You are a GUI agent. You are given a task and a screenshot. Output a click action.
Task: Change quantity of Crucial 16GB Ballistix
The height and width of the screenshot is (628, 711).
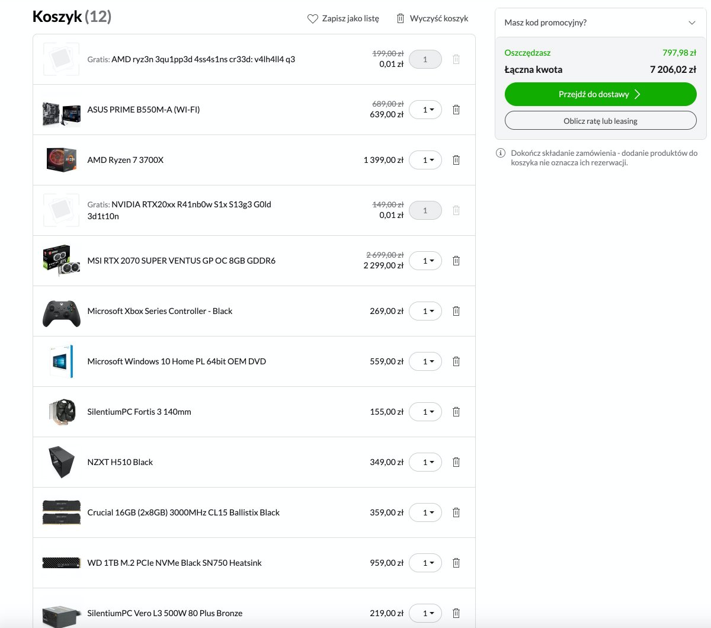point(425,512)
